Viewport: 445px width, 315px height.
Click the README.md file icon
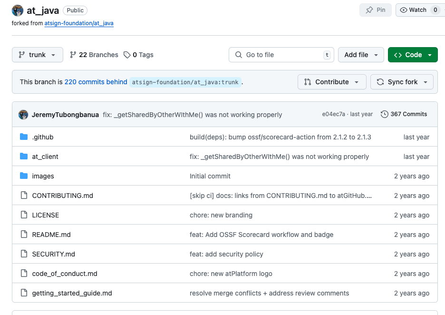coord(24,235)
